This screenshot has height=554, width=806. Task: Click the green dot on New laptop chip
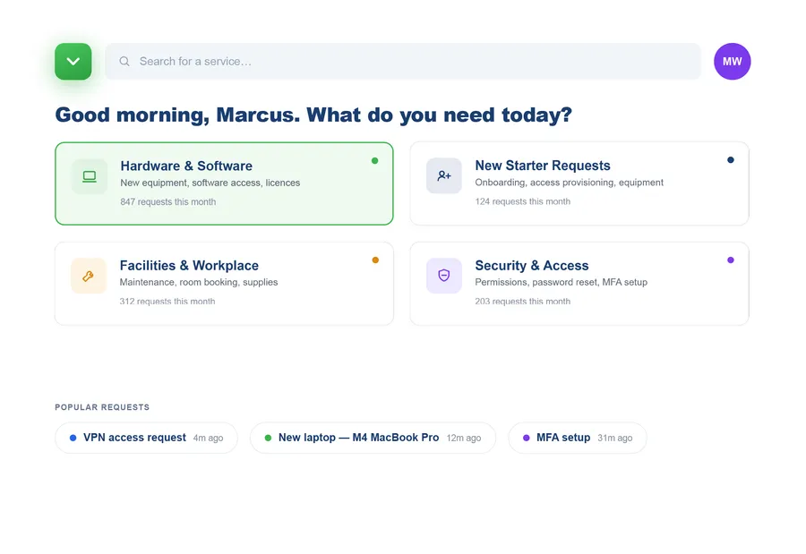[268, 438]
